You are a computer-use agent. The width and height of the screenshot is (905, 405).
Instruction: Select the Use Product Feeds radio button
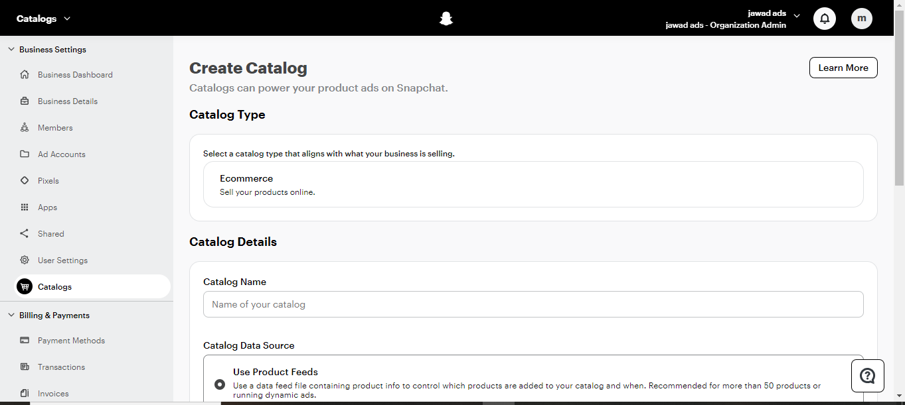pyautogui.click(x=220, y=384)
